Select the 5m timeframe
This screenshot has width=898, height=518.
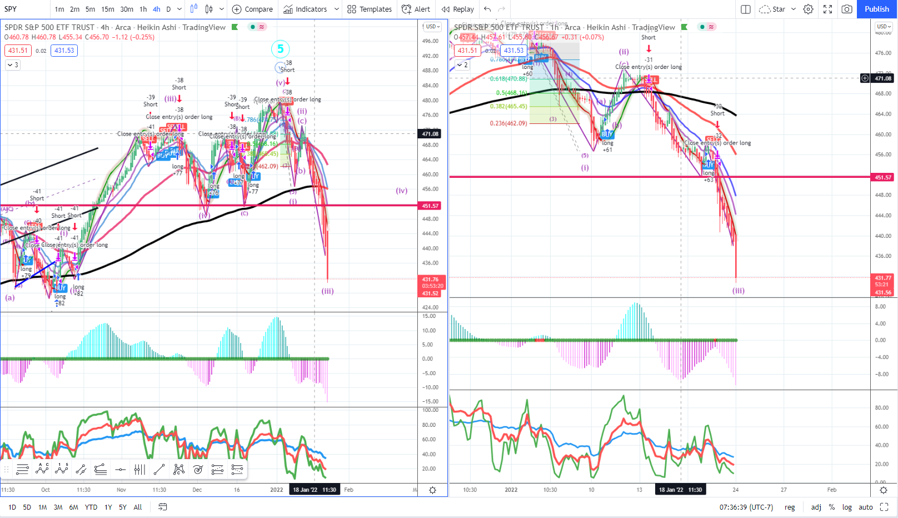click(x=90, y=9)
